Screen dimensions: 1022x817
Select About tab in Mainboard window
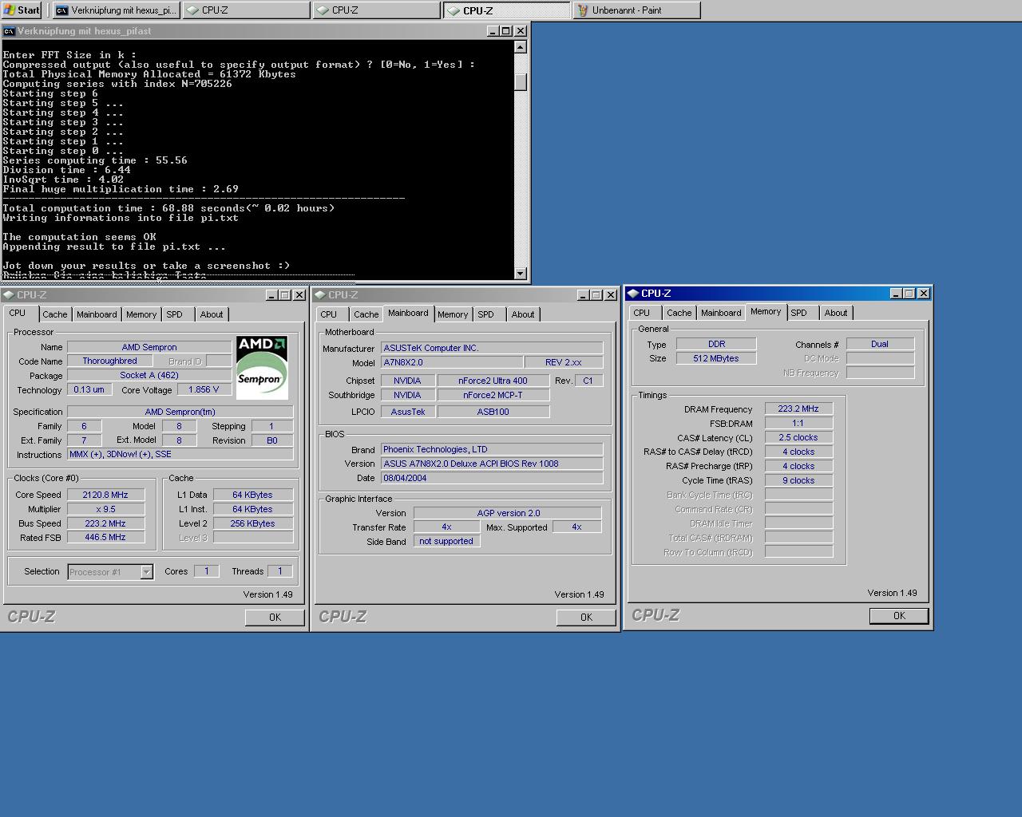(523, 314)
